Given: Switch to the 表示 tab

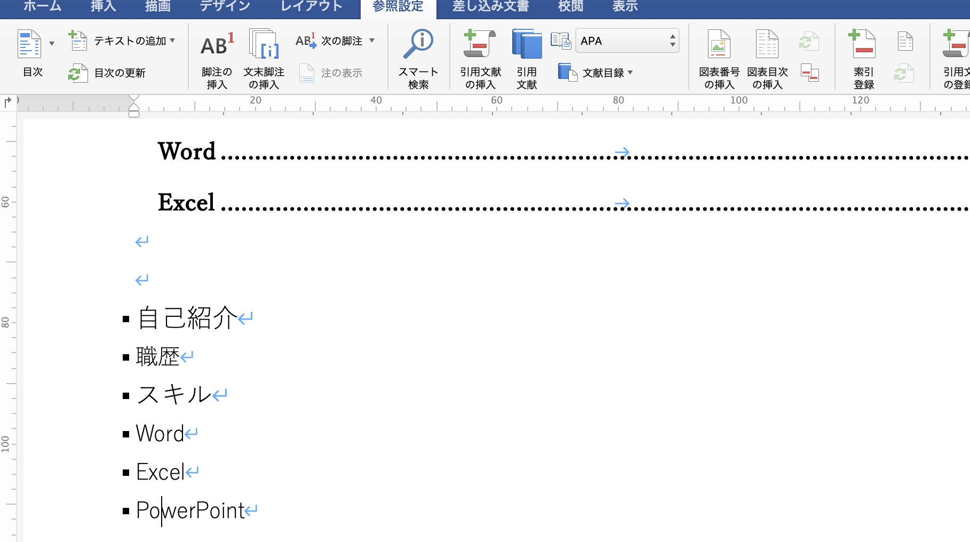Looking at the screenshot, I should [x=625, y=6].
